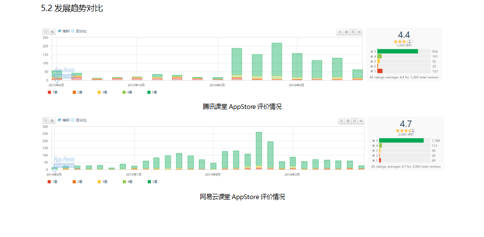Viewport: 484px width, 237px height.
Task: Click the zoom magnifier icon in the 网易云课堂 chart
Action: tap(52, 120)
